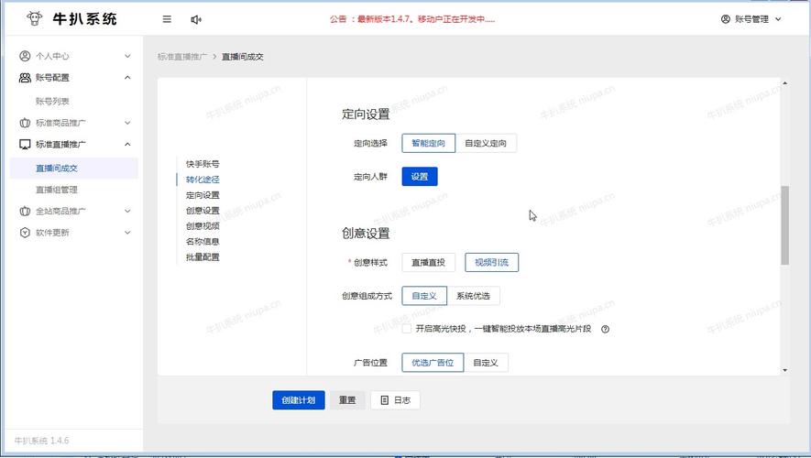Image resolution: width=811 pixels, height=458 pixels.
Task: Click the 直播间成交 breadcrumb text
Action: click(x=243, y=57)
